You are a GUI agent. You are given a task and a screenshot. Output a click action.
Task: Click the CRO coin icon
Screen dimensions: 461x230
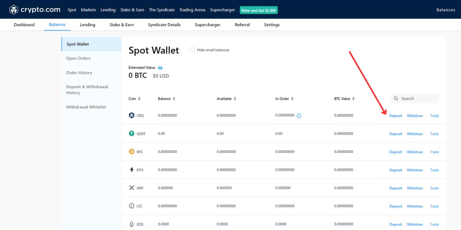click(132, 115)
